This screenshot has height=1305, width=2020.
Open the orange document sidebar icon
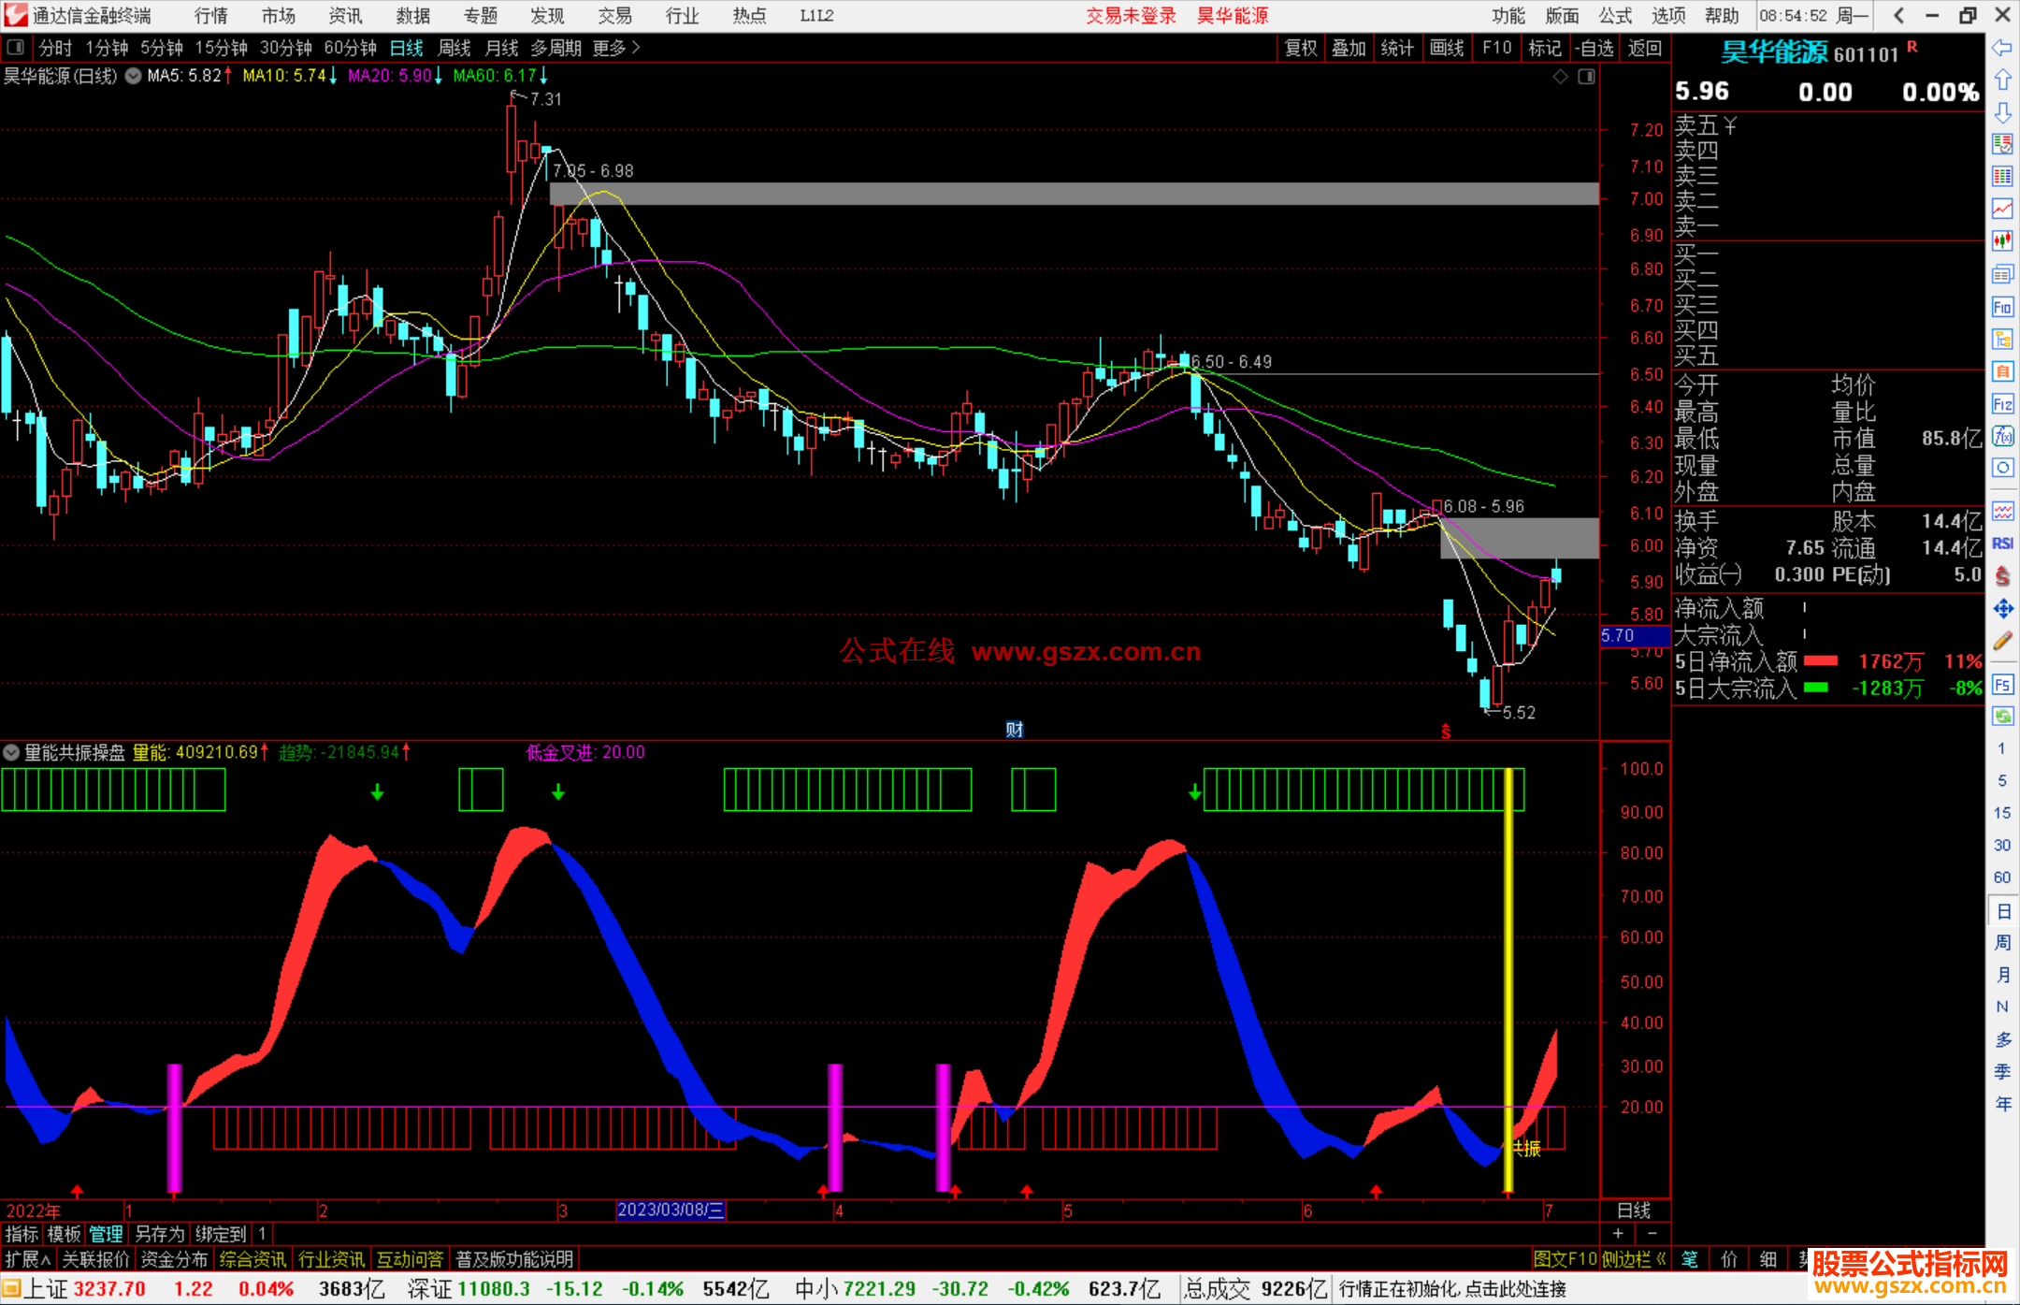point(2002,371)
